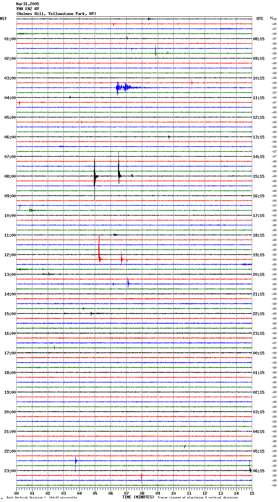The height and width of the screenshot is (502, 278).
Task: Click the '11:15' UTC time label
Action: [x=259, y=98]
